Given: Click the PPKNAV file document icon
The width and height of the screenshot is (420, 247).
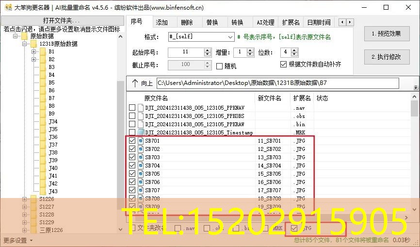Looking at the screenshot, I should pyautogui.click(x=141, y=108).
